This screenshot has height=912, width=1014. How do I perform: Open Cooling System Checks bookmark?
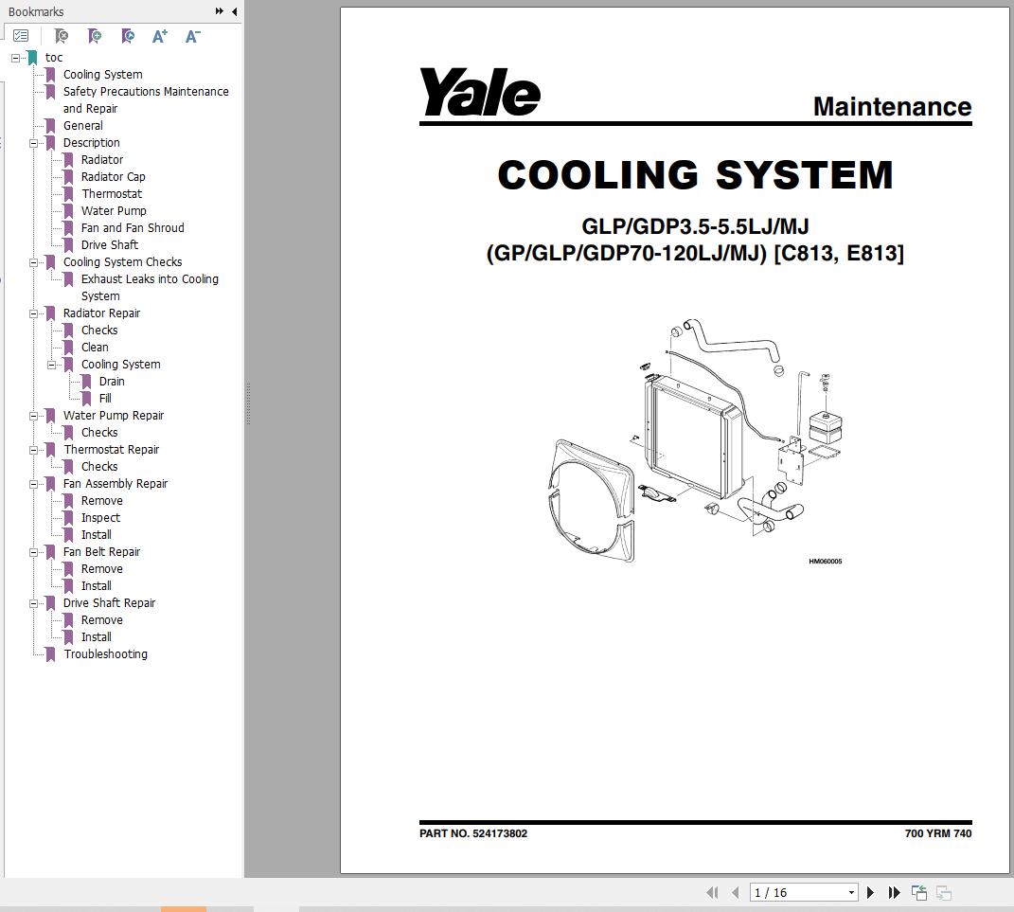[x=122, y=262]
